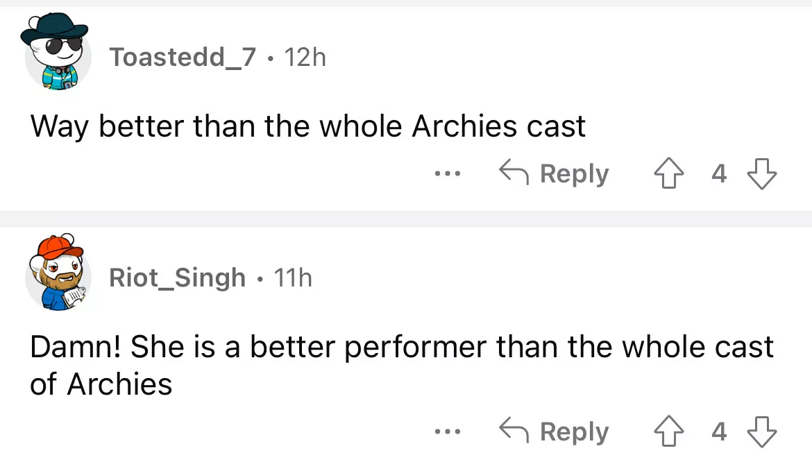
Task: Click the 11h timestamp
Action: pos(293,277)
